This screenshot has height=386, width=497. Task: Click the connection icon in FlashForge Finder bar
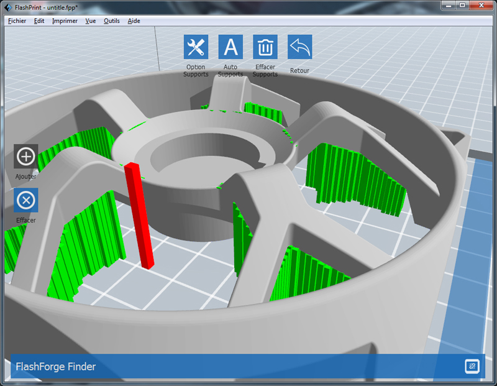coord(472,366)
